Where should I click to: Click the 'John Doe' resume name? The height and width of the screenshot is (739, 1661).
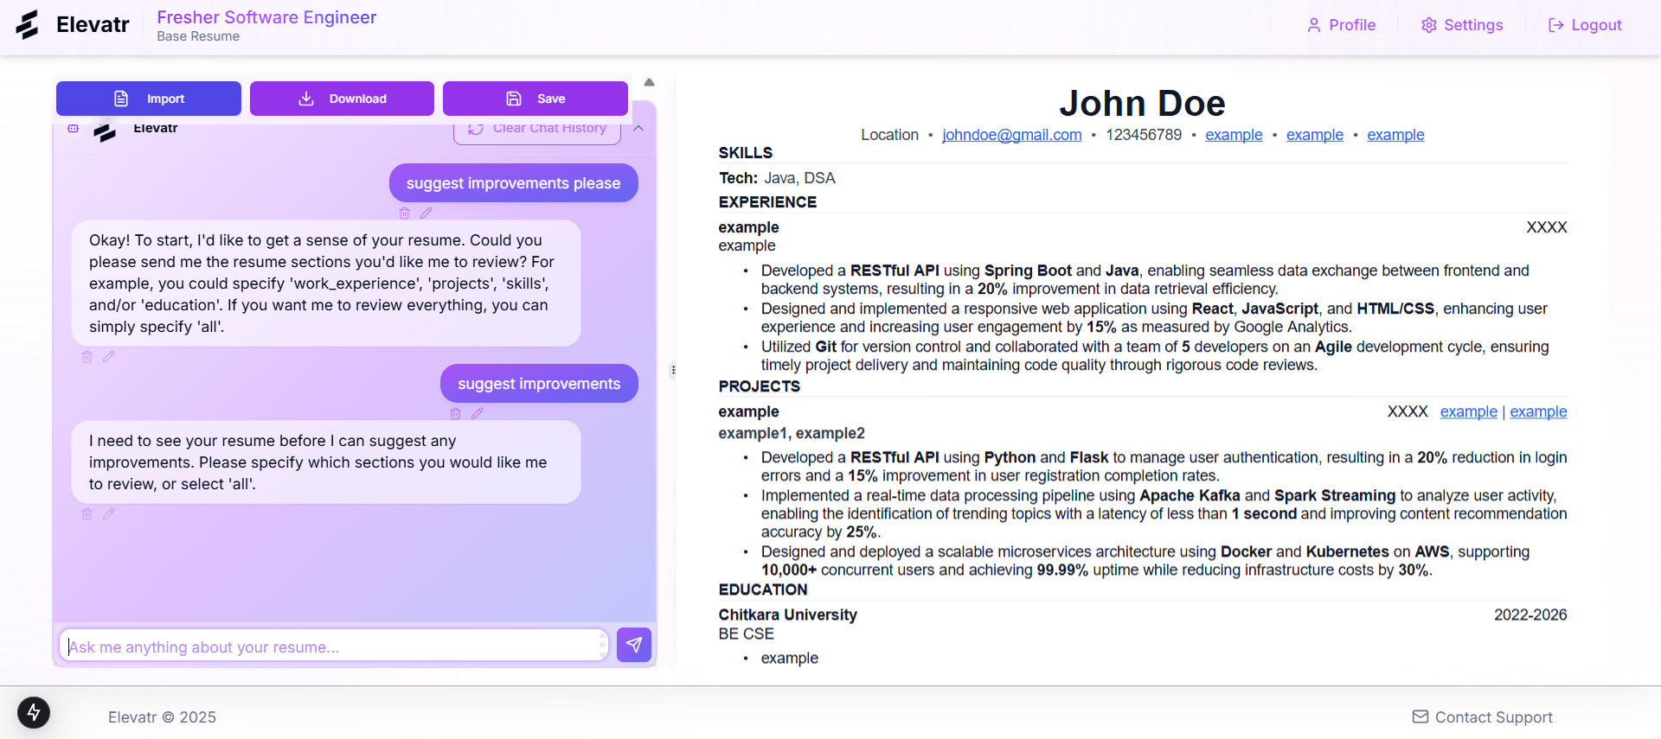pos(1142,103)
